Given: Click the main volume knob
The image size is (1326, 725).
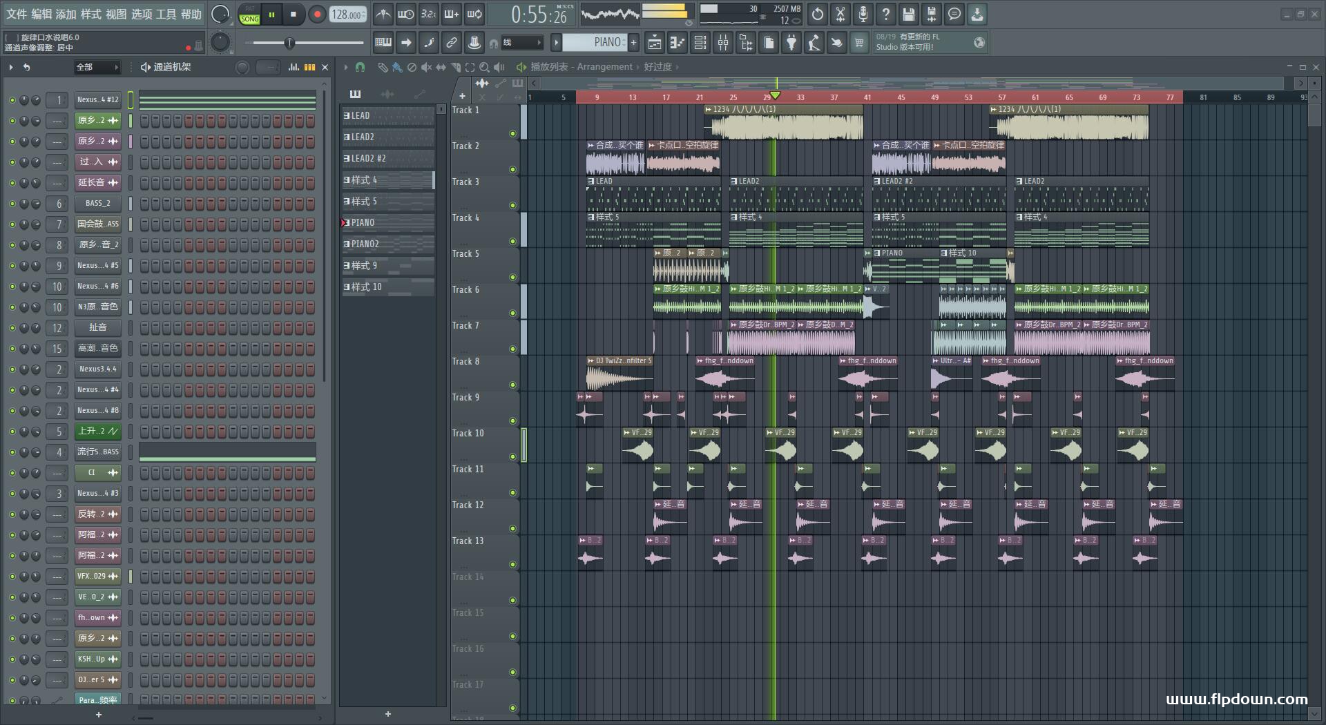Looking at the screenshot, I should [x=220, y=14].
